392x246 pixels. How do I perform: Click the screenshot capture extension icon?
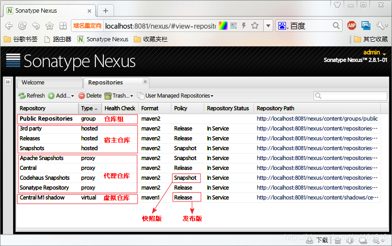coord(366,25)
